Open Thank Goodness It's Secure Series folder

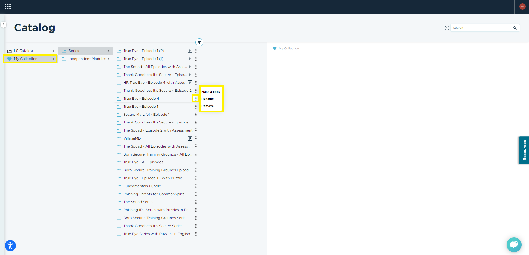(x=153, y=226)
